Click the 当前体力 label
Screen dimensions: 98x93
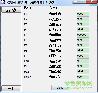(55, 40)
